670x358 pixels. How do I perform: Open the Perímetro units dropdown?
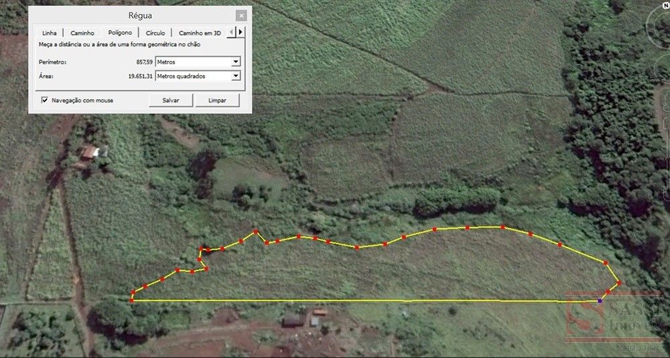pyautogui.click(x=235, y=62)
